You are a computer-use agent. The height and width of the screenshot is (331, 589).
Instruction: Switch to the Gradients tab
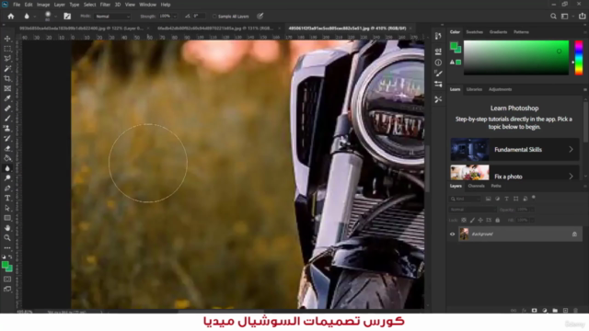click(498, 32)
